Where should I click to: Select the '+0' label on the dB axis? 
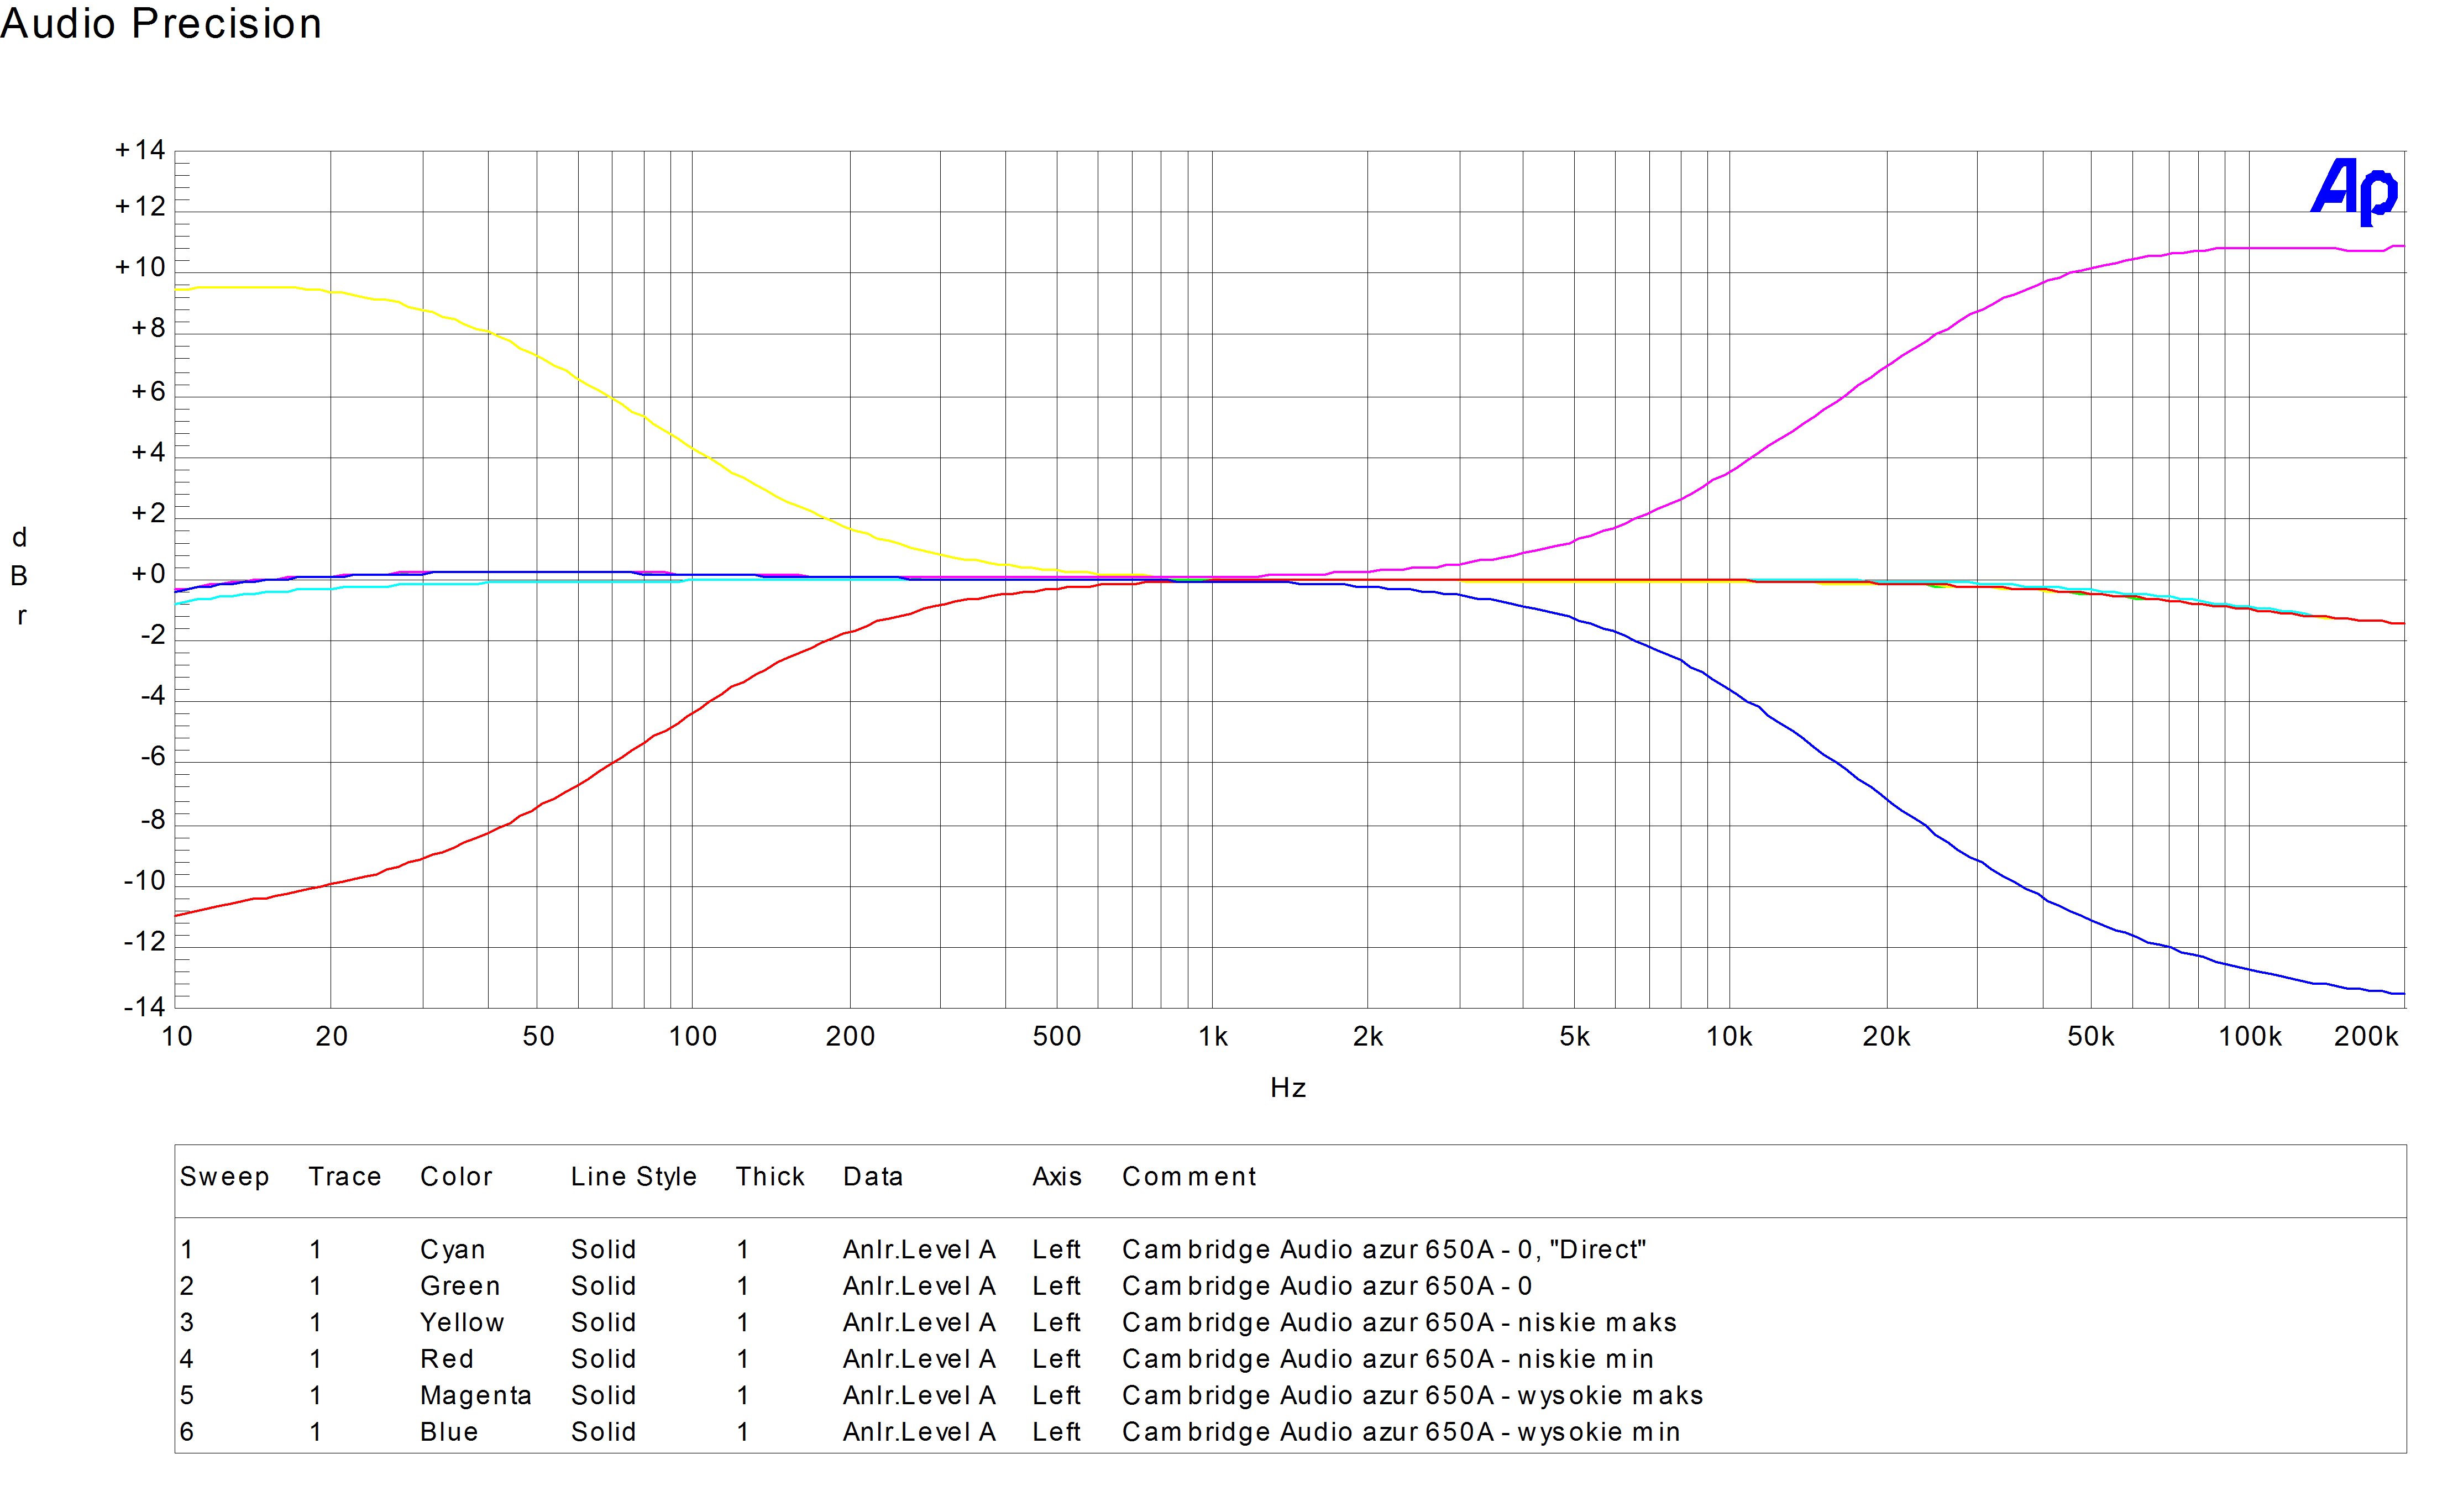click(148, 574)
